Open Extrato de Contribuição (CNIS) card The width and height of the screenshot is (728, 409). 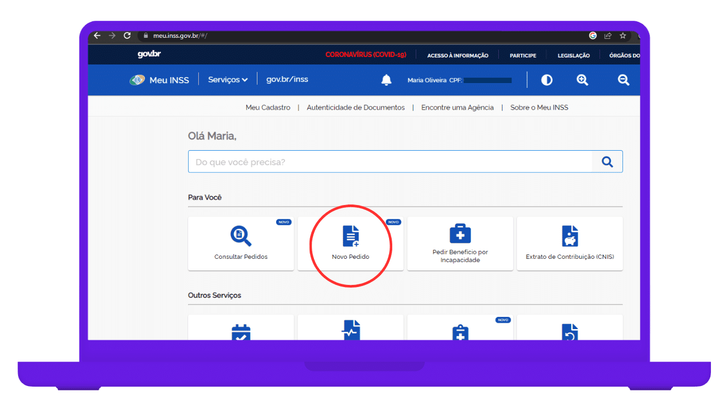(570, 243)
